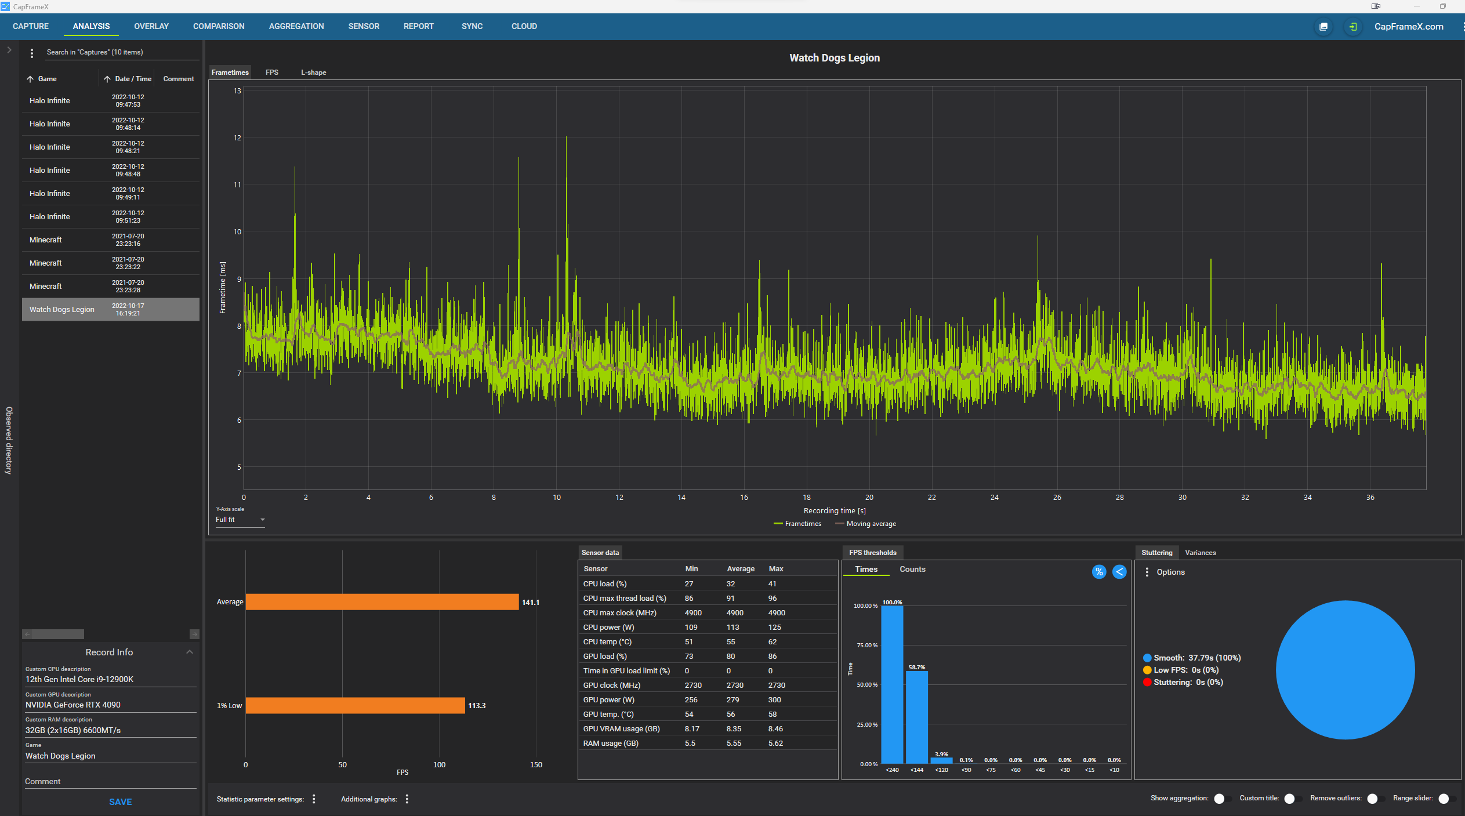Open the CapFrameX.com link

tap(1409, 27)
